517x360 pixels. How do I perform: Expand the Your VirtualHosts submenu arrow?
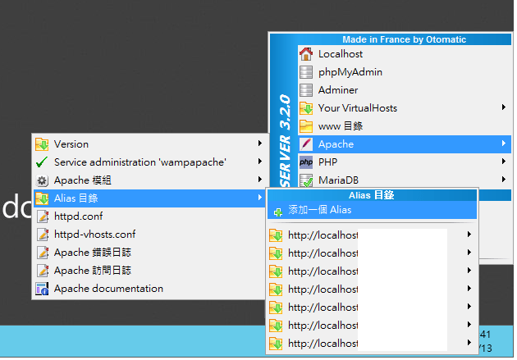(503, 108)
